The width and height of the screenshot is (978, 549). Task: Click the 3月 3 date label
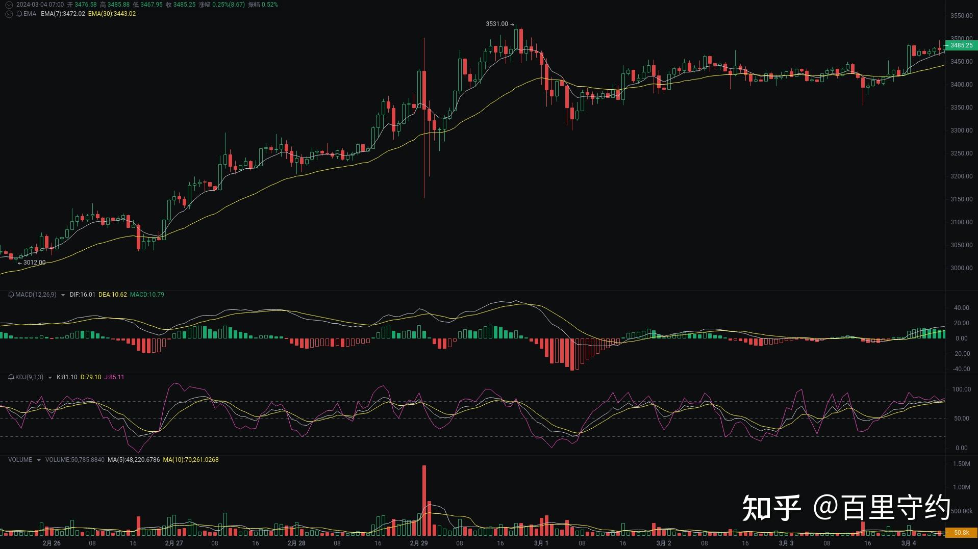786,543
